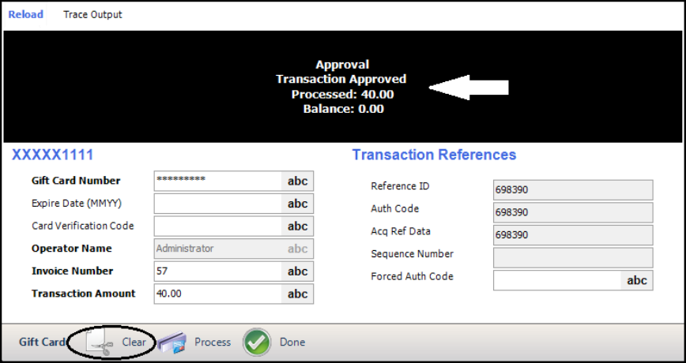Open abc keyboard for Gift Card Number

[x=297, y=181]
